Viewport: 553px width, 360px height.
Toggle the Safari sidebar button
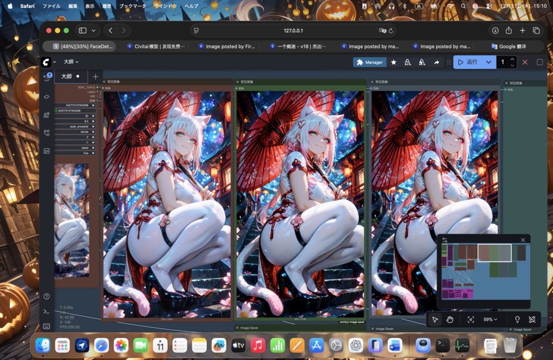(x=83, y=31)
